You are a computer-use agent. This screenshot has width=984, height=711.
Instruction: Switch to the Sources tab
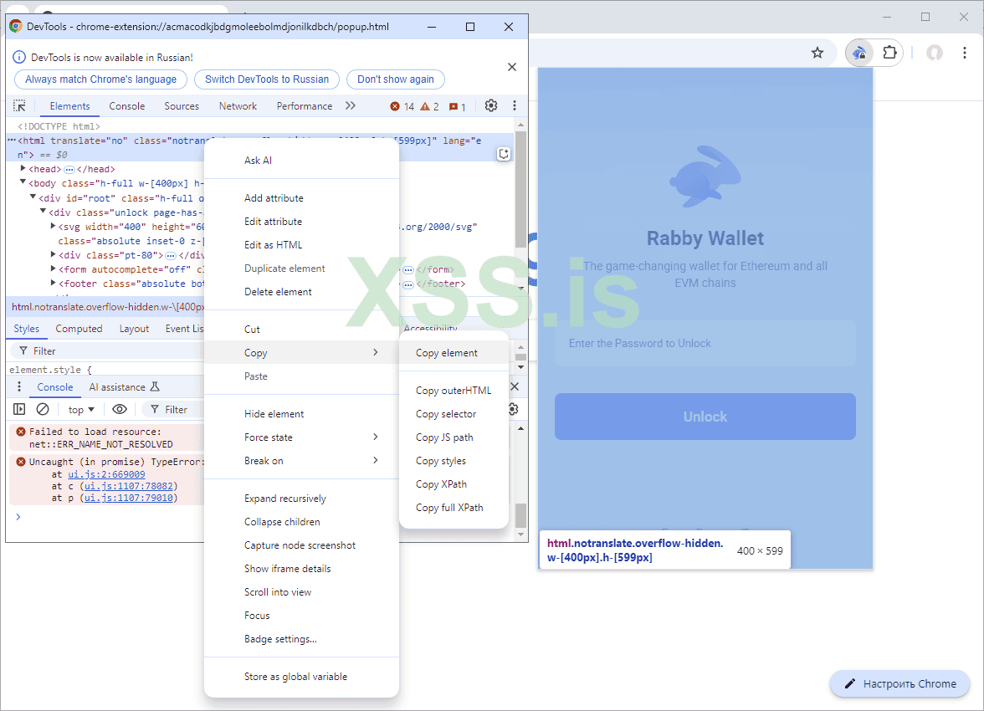tap(182, 106)
